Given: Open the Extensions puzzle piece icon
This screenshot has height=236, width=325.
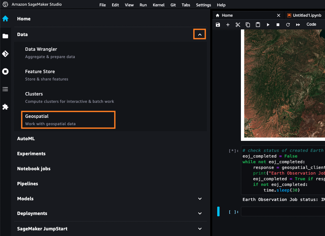Looking at the screenshot, I should point(5,107).
